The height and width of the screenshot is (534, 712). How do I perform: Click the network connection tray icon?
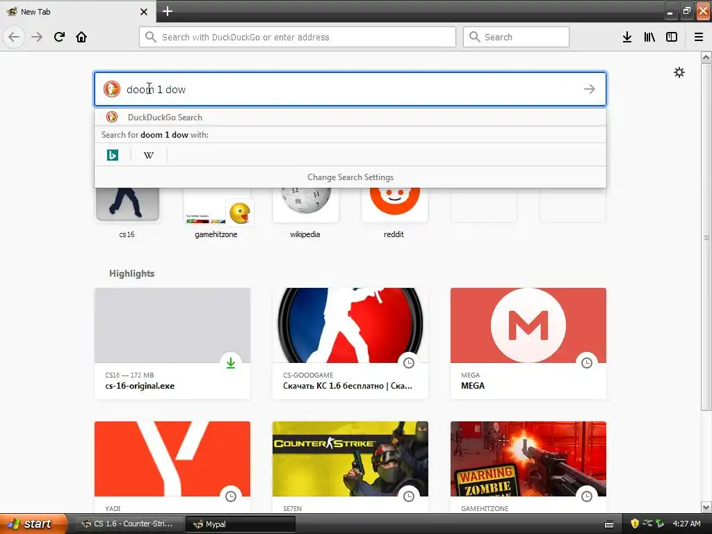coord(647,524)
